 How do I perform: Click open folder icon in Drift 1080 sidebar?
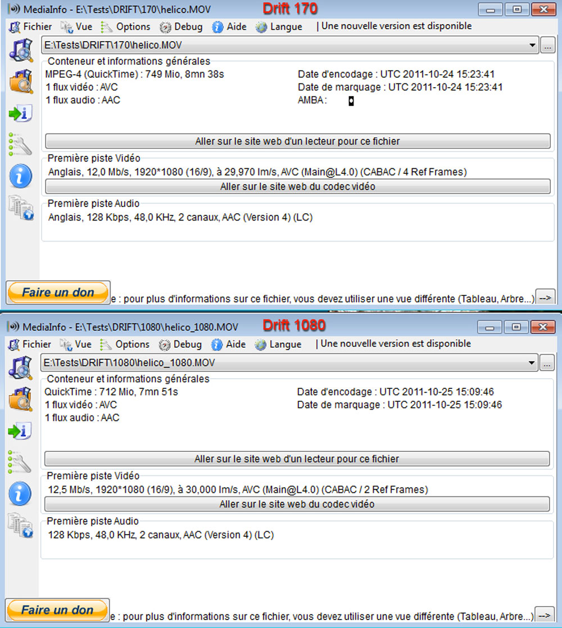click(x=20, y=399)
